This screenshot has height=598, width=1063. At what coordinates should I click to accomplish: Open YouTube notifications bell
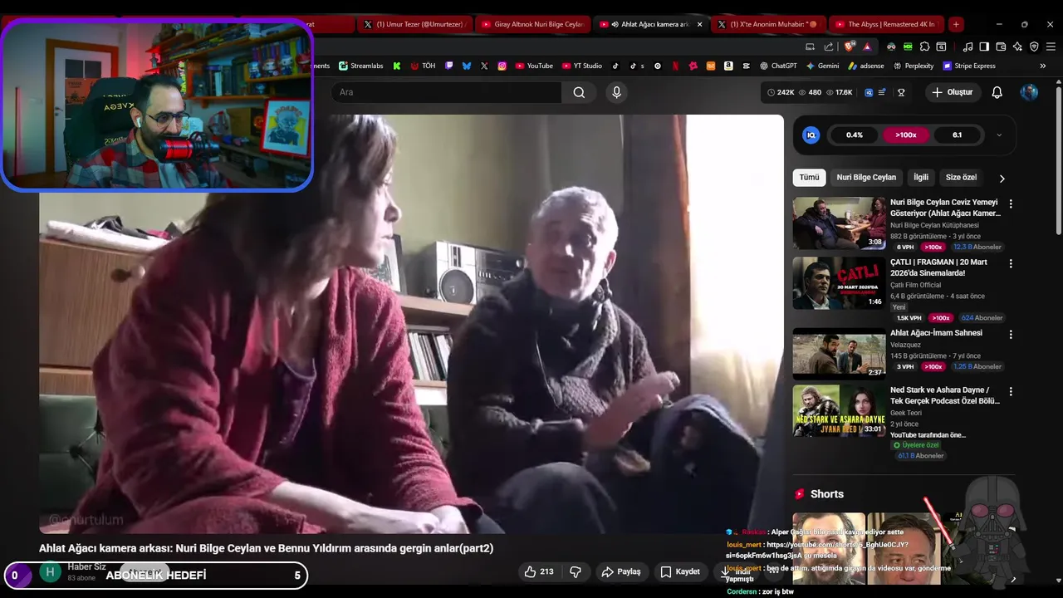click(x=997, y=92)
